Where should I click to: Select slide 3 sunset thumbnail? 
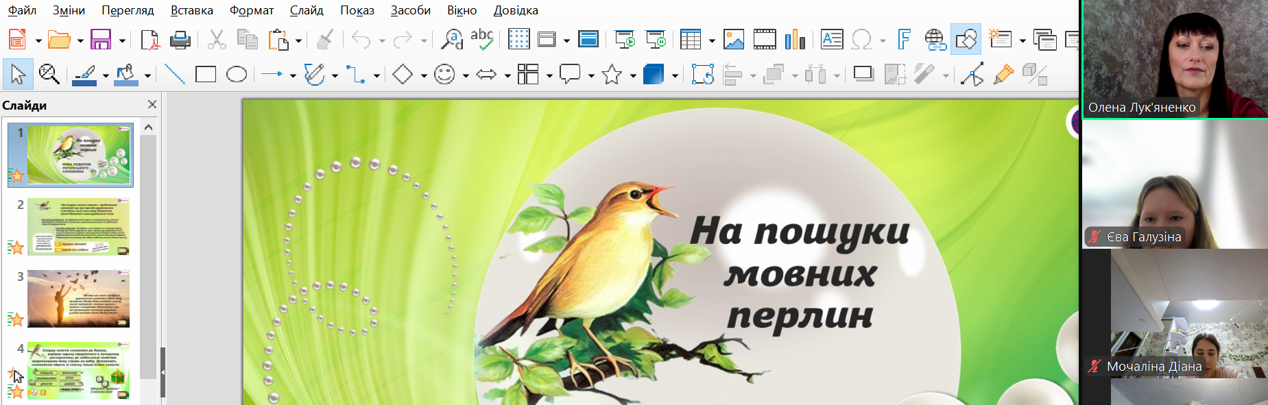coord(78,299)
